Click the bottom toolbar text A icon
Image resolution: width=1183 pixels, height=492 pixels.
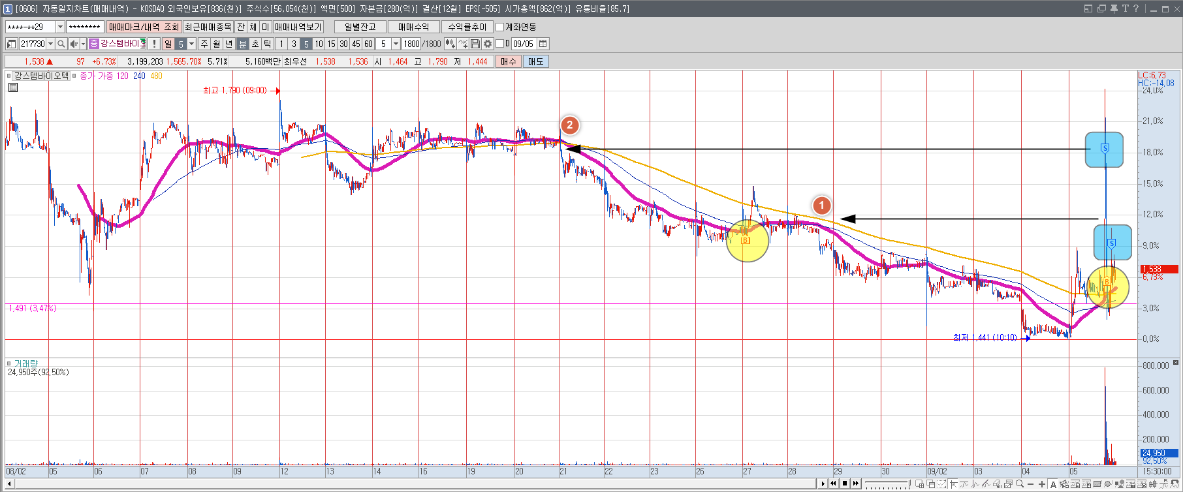1053,484
